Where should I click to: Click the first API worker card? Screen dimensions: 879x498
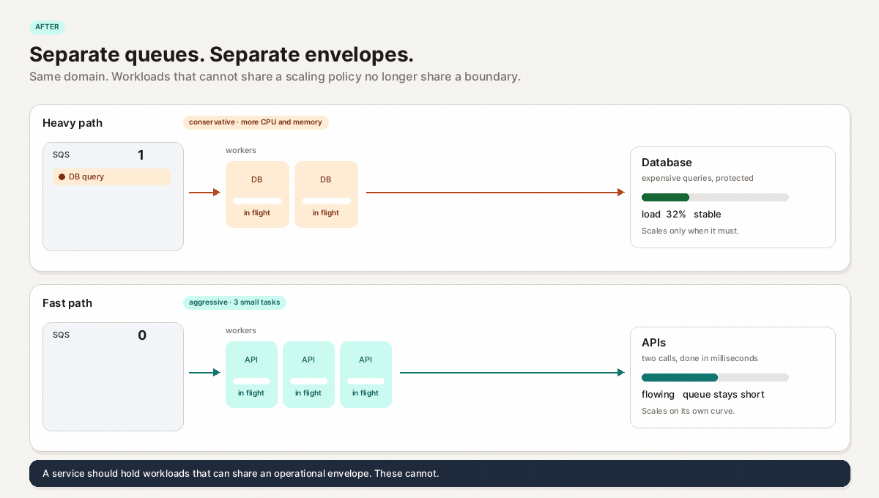click(x=251, y=374)
